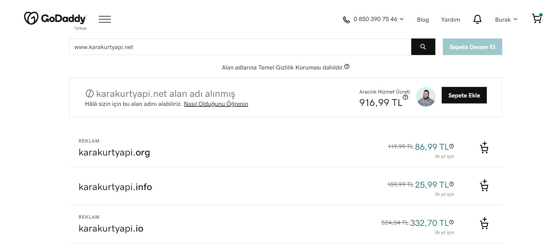Click the GoDaddy logo
Image resolution: width=560 pixels, height=249 pixels.
coord(55,19)
